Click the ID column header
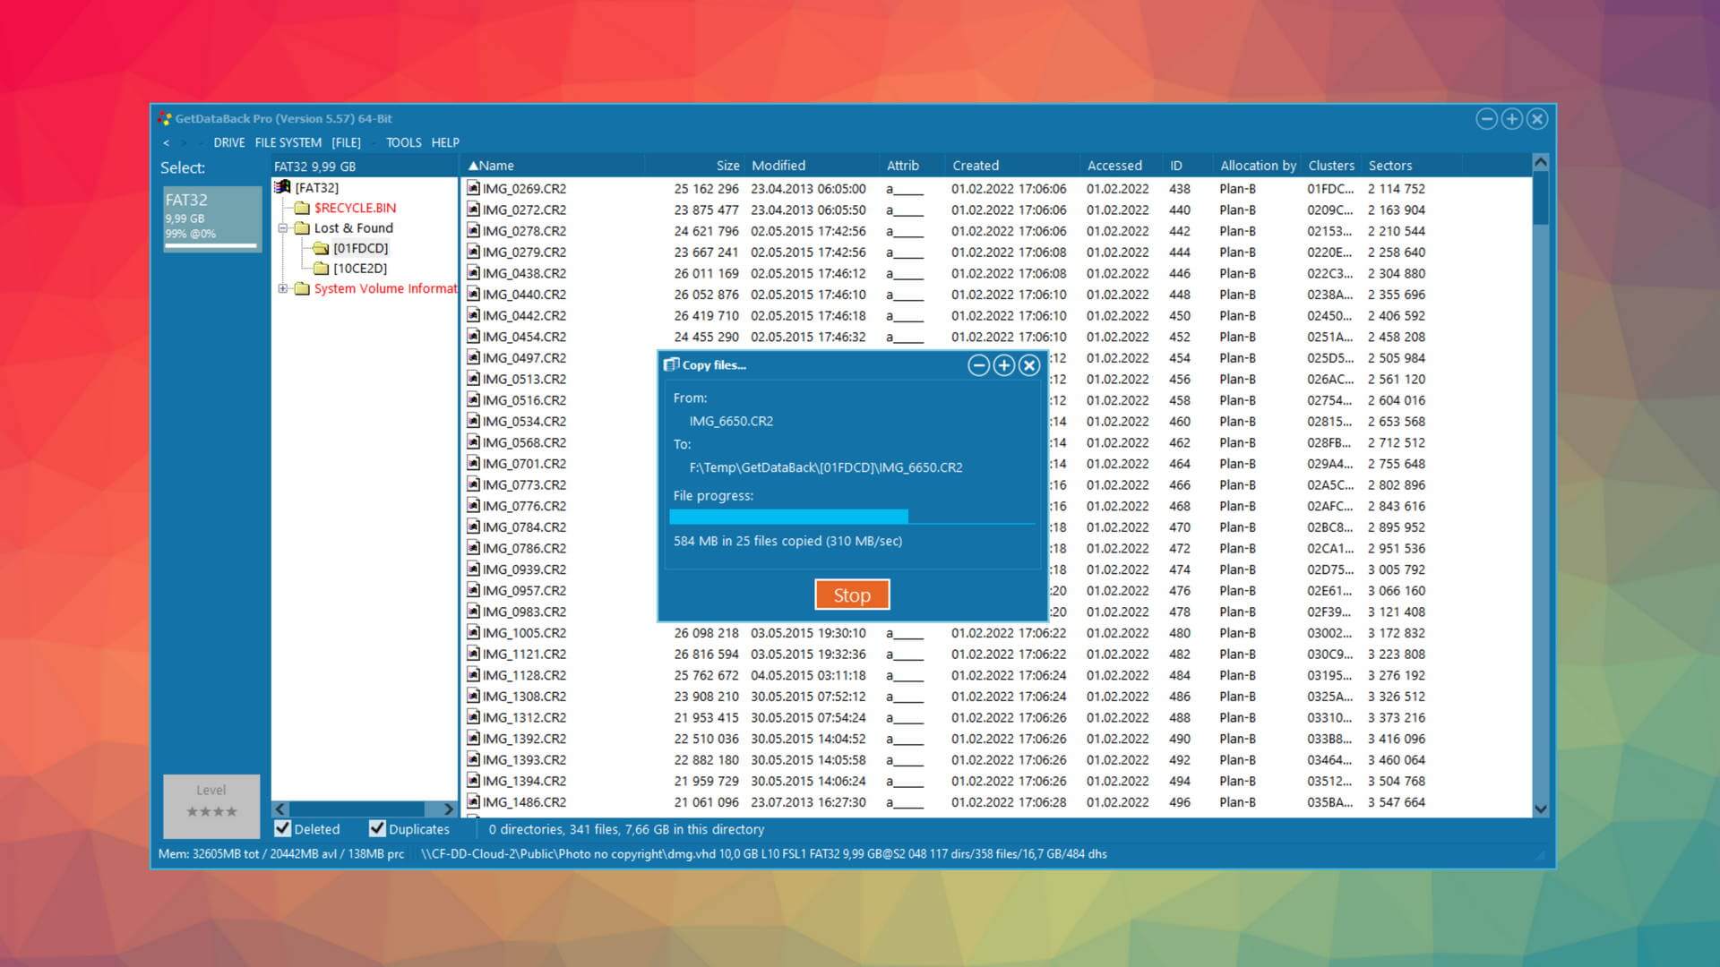 pyautogui.click(x=1188, y=166)
